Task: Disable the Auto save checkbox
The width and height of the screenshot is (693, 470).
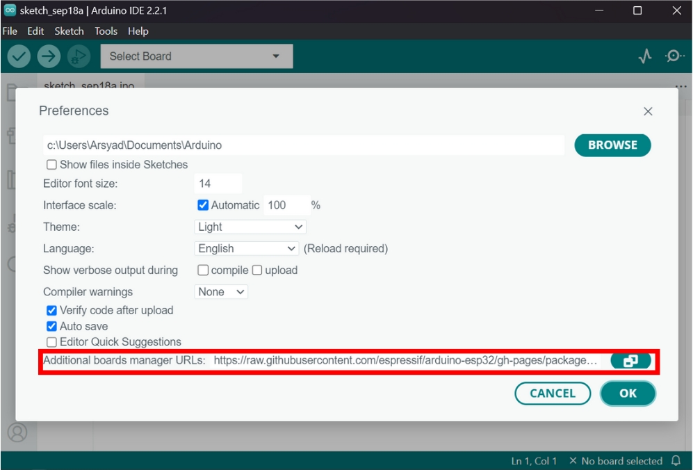Action: [51, 326]
